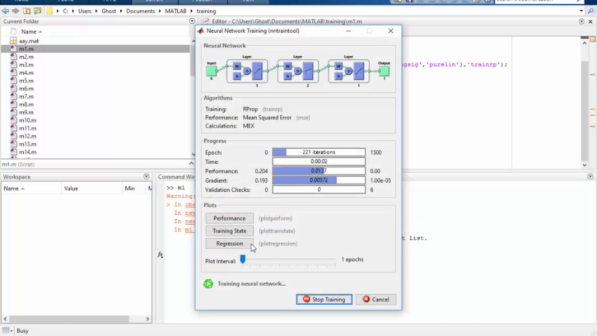597x336 pixels.
Task: Move the Plot Interval slider handle
Action: coord(243,259)
